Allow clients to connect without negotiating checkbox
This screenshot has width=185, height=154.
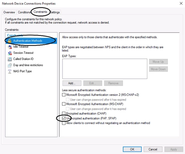click(64, 123)
